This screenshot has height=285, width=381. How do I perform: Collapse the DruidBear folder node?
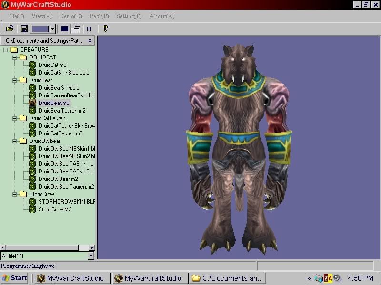point(15,80)
